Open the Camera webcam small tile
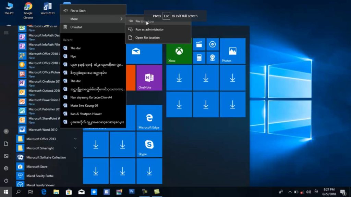The width and height of the screenshot is (351, 197). pyautogui.click(x=213, y=58)
